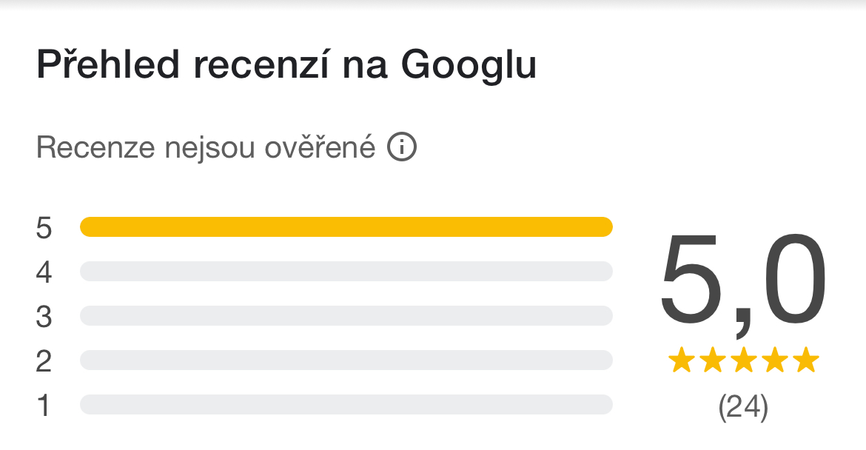
Task: Click the second yellow star under the rating
Action: [x=712, y=361]
